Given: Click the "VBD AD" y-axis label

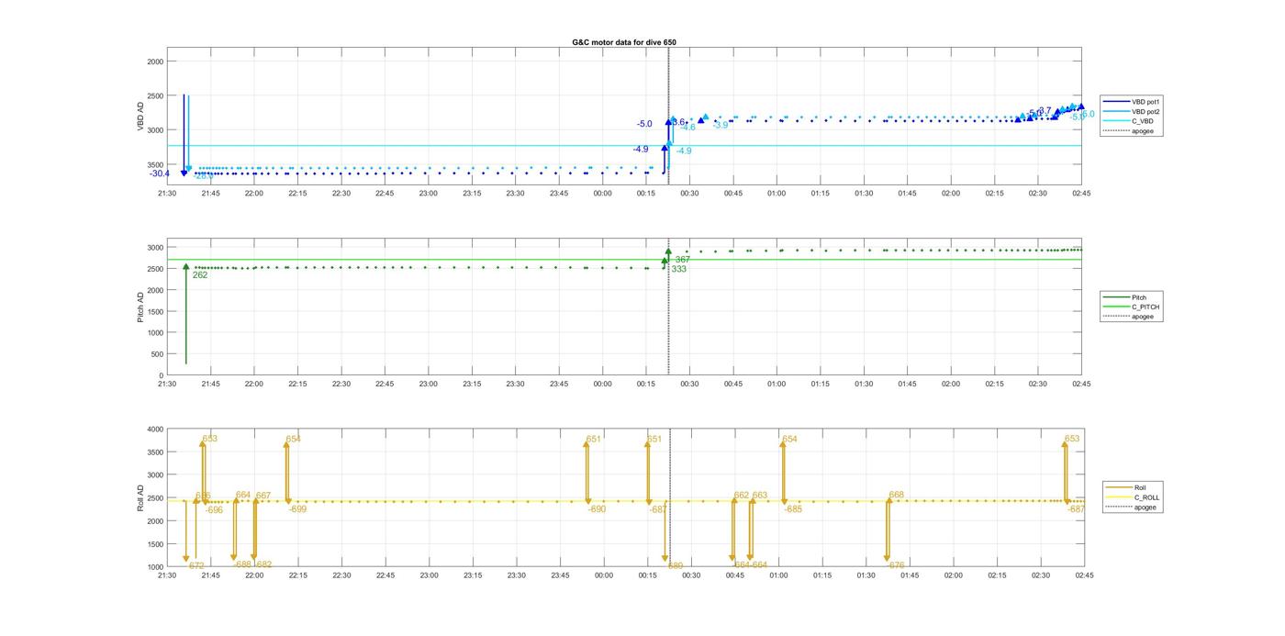Looking at the screenshot, I should pos(141,115).
